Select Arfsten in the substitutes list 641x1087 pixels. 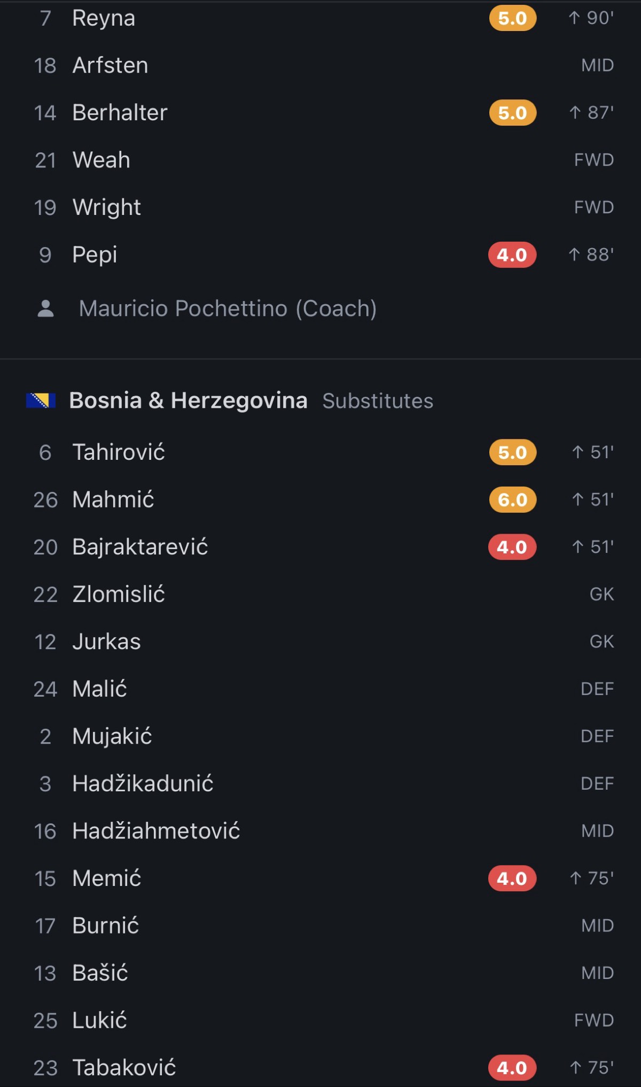(x=320, y=65)
